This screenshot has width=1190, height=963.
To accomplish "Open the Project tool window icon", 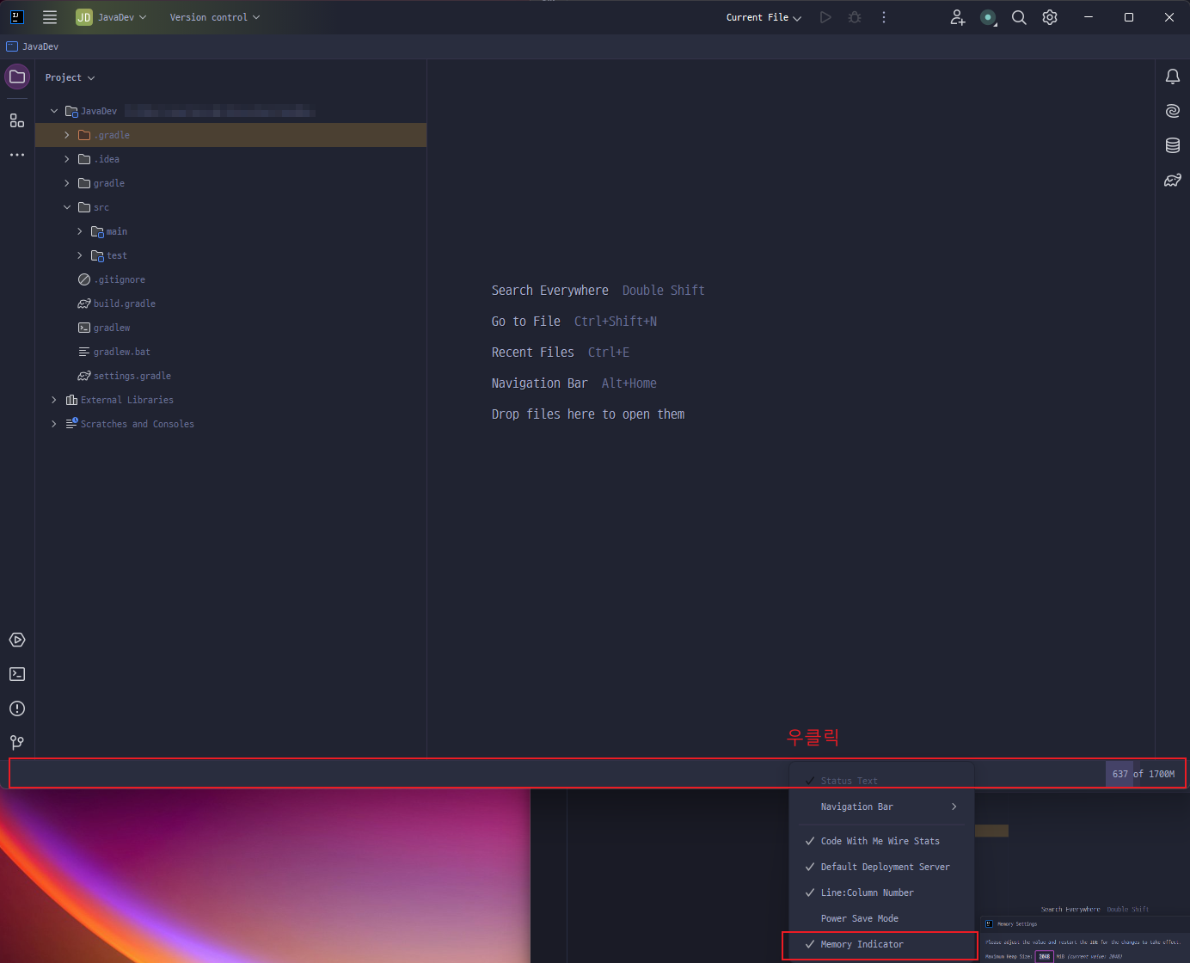I will point(17,77).
